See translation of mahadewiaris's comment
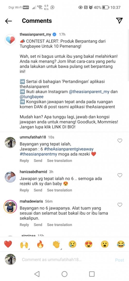Image resolution: width=129 pixels, height=281 pixels. pyautogui.click(x=60, y=225)
